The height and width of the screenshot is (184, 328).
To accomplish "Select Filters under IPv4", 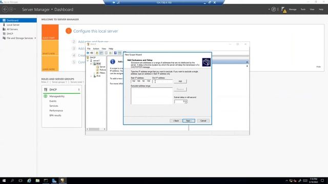I will pyautogui.click(x=102, y=73).
